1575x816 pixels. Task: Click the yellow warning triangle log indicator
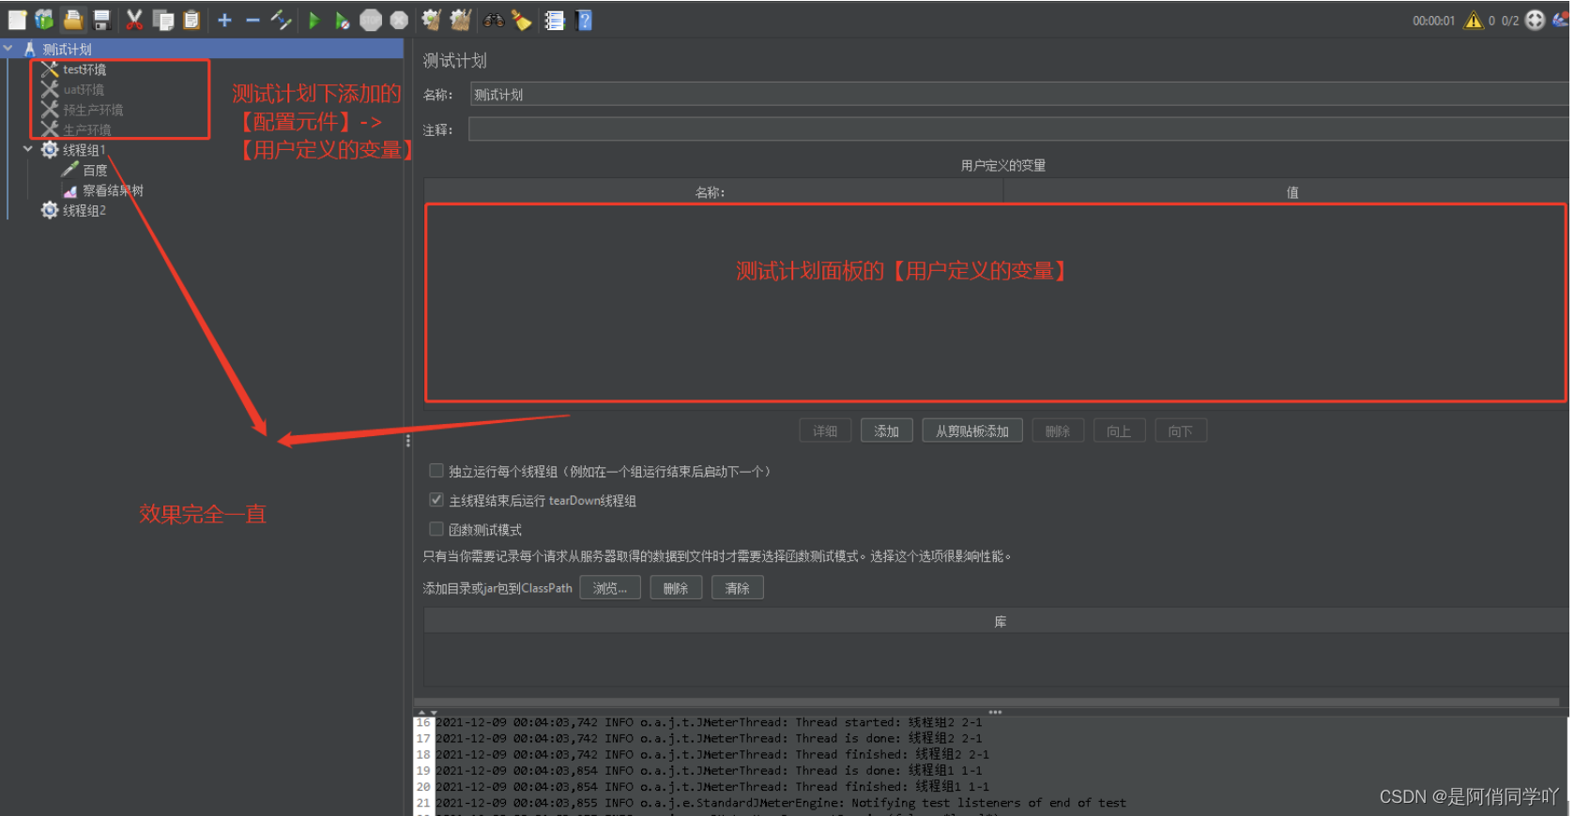click(1474, 20)
